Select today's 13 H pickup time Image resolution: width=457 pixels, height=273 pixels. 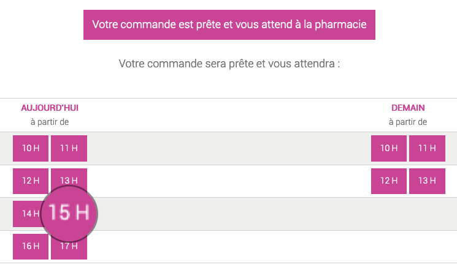coord(69,179)
